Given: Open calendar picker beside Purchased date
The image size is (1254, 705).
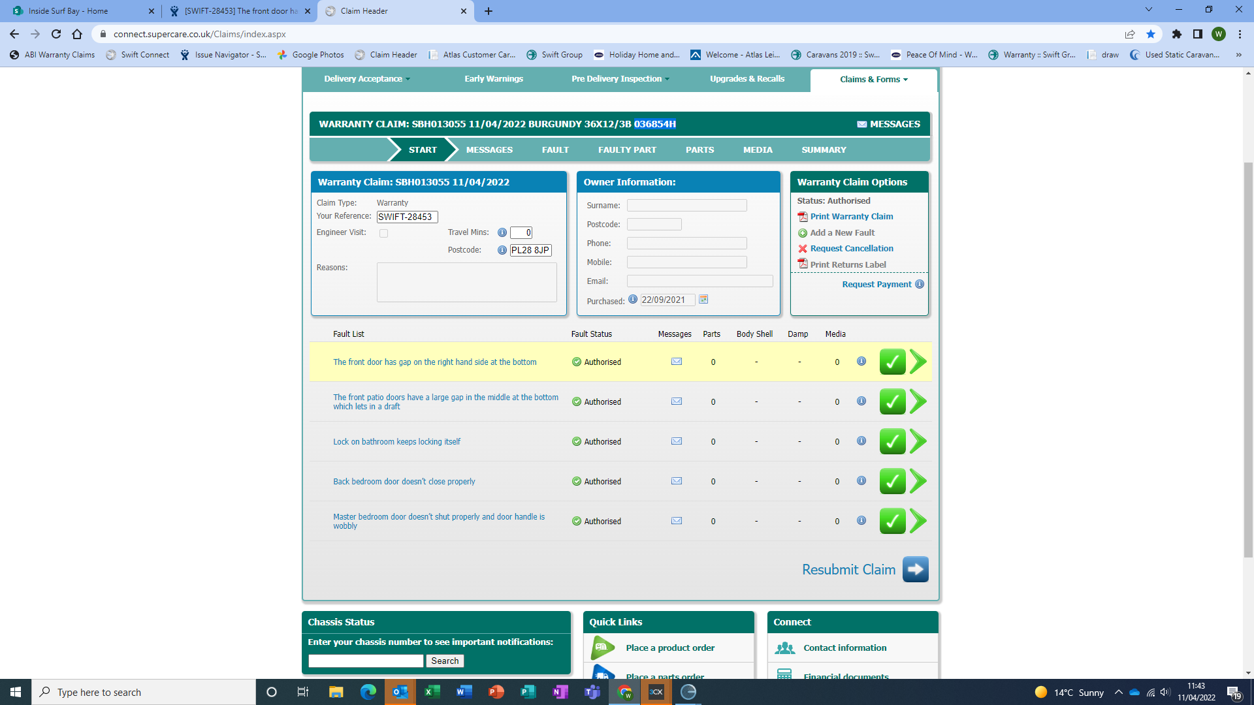Looking at the screenshot, I should tap(703, 299).
